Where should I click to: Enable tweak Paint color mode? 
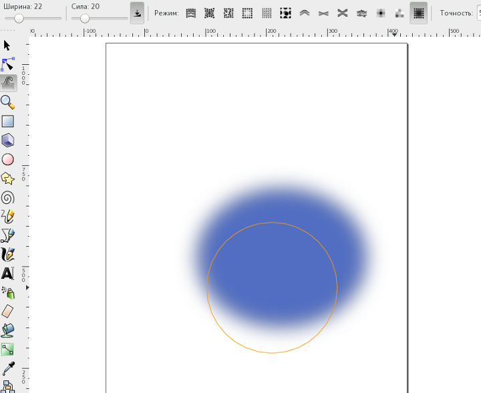tap(381, 13)
